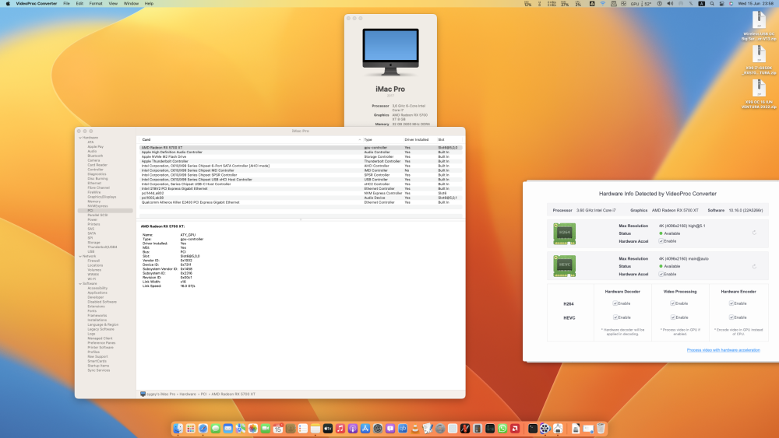
Task: Toggle H264 Video Processing Enable checkbox
Action: point(673,303)
